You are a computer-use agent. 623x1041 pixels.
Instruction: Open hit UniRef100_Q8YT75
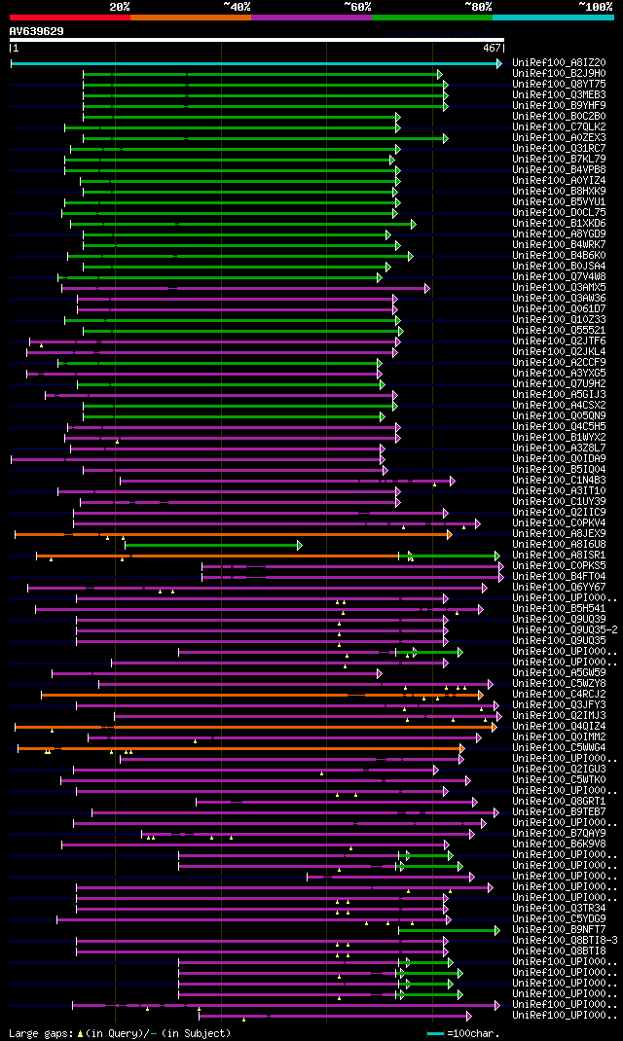(559, 85)
